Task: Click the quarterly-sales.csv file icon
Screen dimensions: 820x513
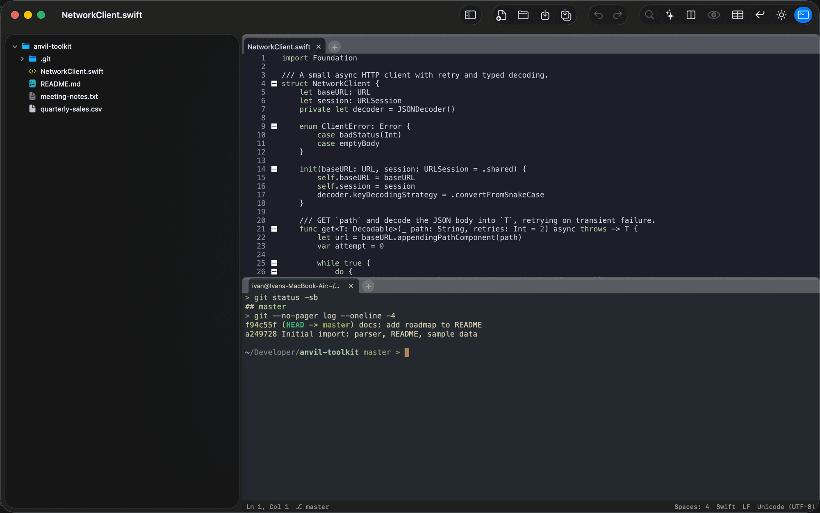Action: [32, 109]
